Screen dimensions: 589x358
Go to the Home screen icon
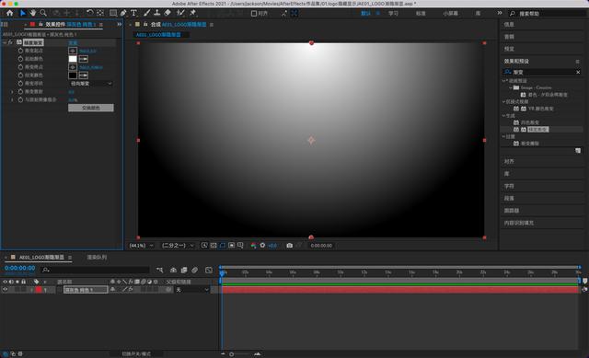pos(10,13)
